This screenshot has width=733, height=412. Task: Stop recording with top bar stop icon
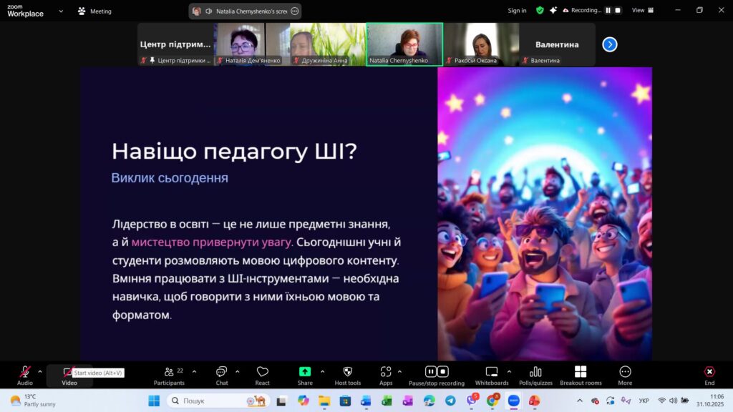tap(618, 10)
